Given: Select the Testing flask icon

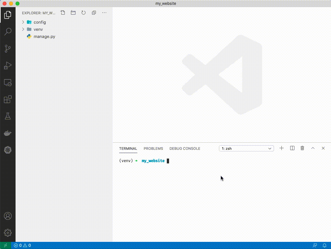Looking at the screenshot, I should [x=8, y=116].
